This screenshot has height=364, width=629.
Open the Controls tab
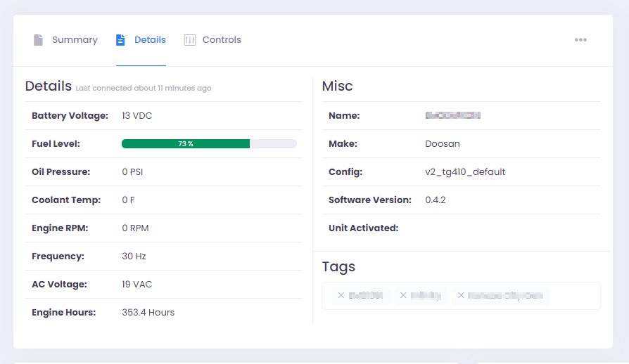[x=222, y=40]
